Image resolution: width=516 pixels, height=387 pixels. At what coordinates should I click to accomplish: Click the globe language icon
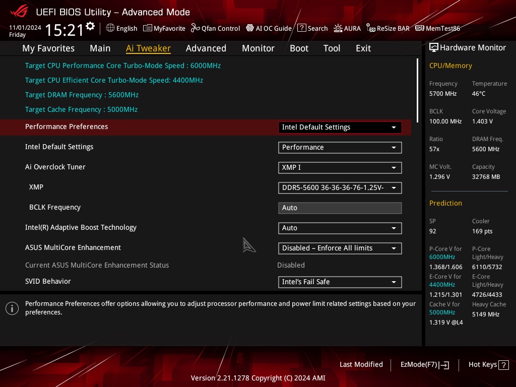(x=110, y=28)
